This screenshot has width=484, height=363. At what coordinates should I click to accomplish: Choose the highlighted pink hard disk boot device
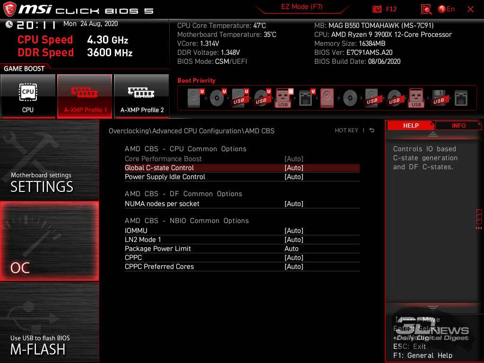click(327, 98)
